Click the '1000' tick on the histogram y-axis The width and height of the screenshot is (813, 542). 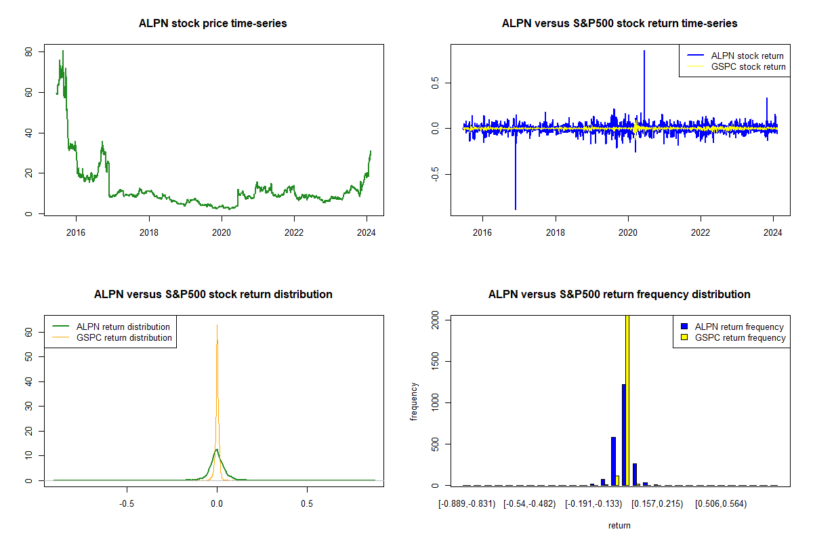[x=435, y=403]
